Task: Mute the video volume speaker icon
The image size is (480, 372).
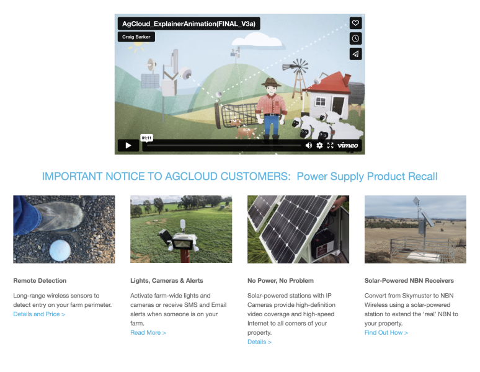Action: tap(309, 146)
